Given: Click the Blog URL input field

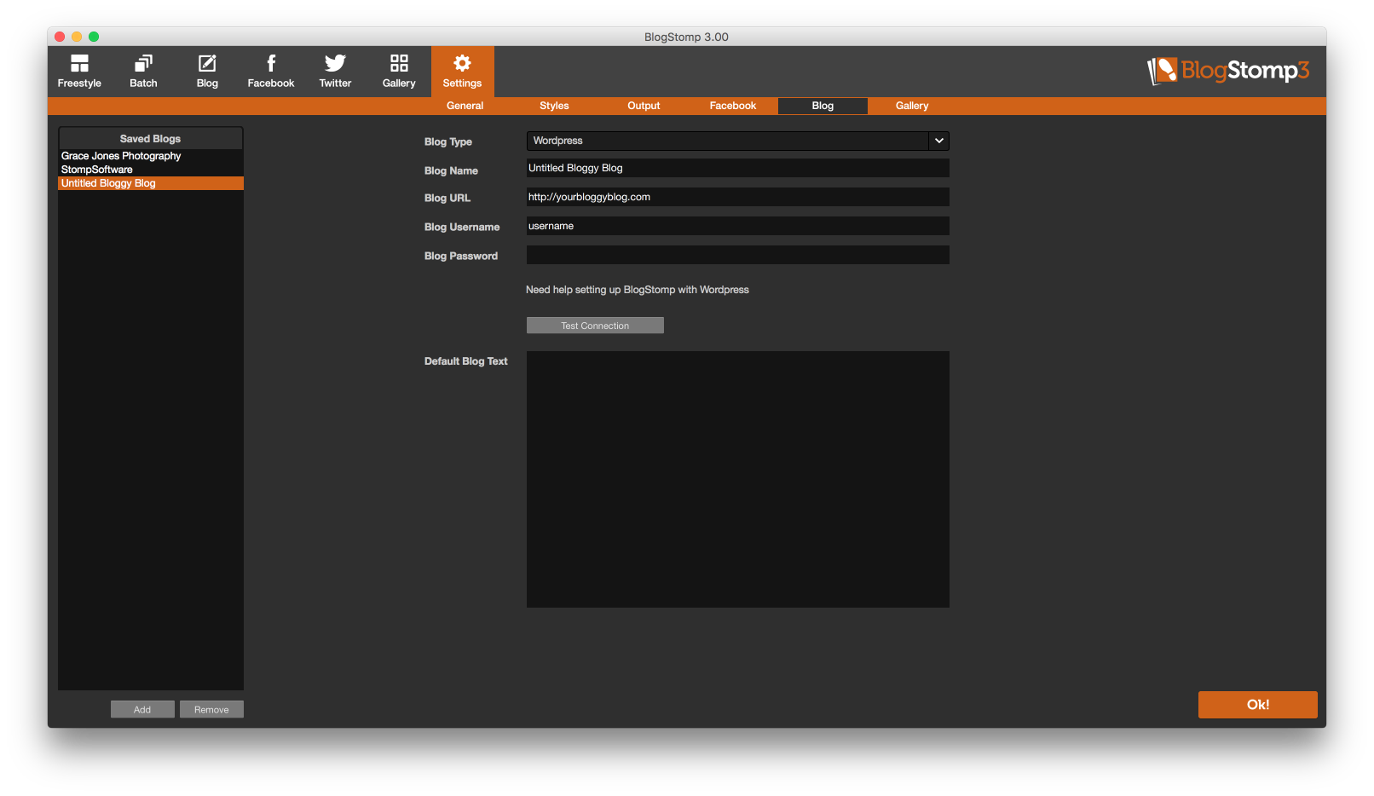Looking at the screenshot, I should 738,197.
